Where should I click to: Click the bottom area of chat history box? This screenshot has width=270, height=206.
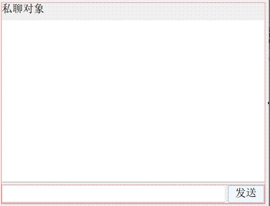(133, 178)
